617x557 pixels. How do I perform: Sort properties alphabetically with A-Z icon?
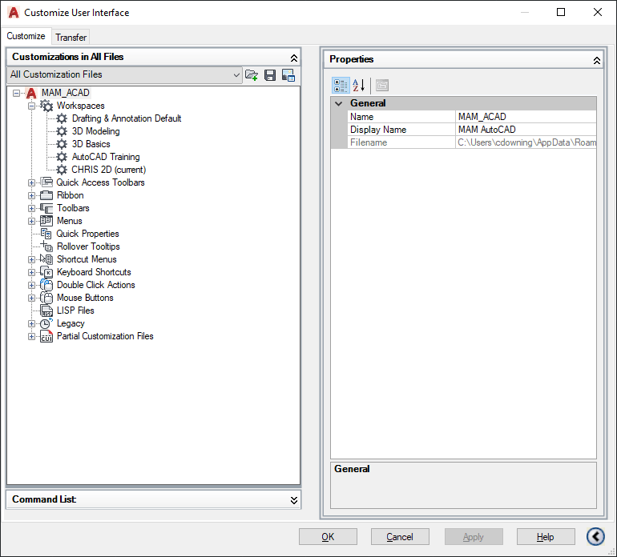tap(358, 86)
